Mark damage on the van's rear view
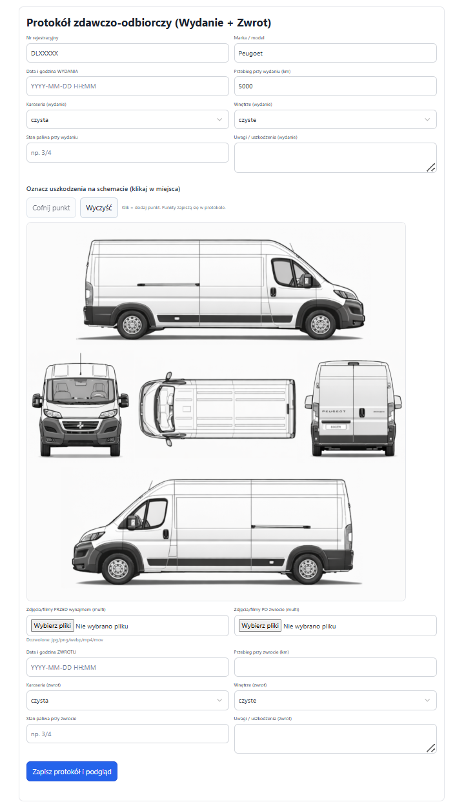The image size is (475, 802). point(353,408)
